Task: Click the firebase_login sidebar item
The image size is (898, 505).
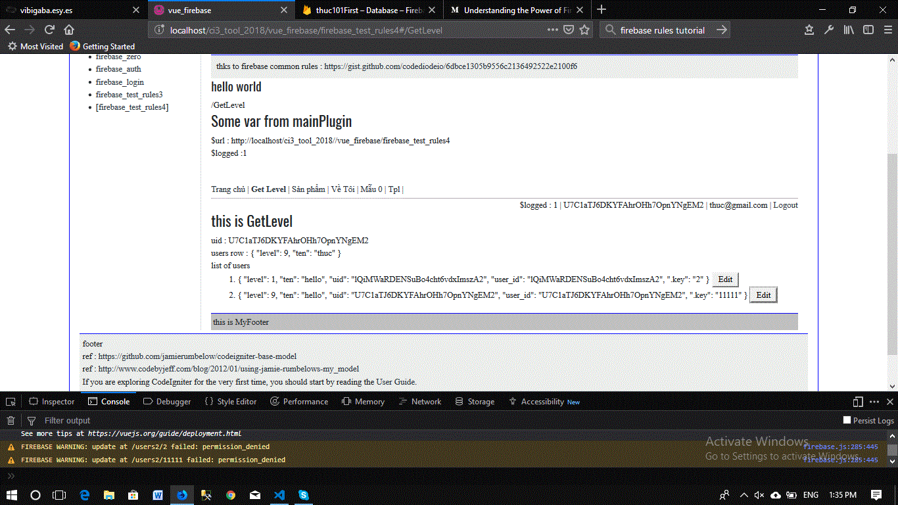Action: pos(120,82)
